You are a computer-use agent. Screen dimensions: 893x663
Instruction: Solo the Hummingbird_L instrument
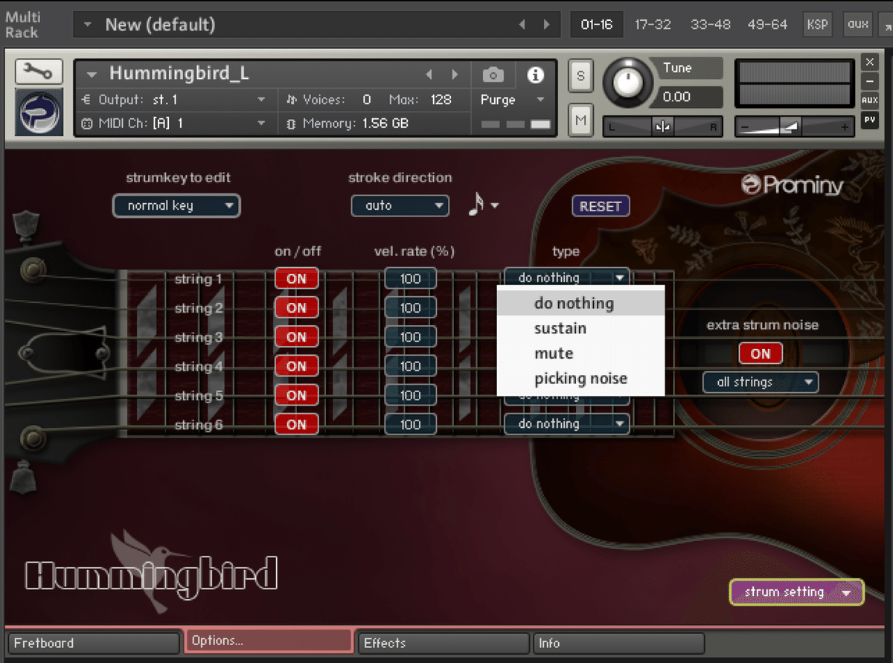[580, 76]
